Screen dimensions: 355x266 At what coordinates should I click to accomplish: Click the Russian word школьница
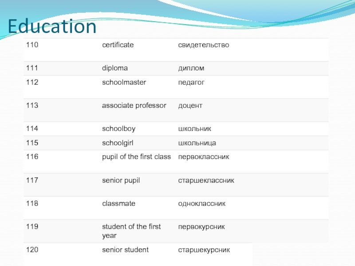pos(197,143)
